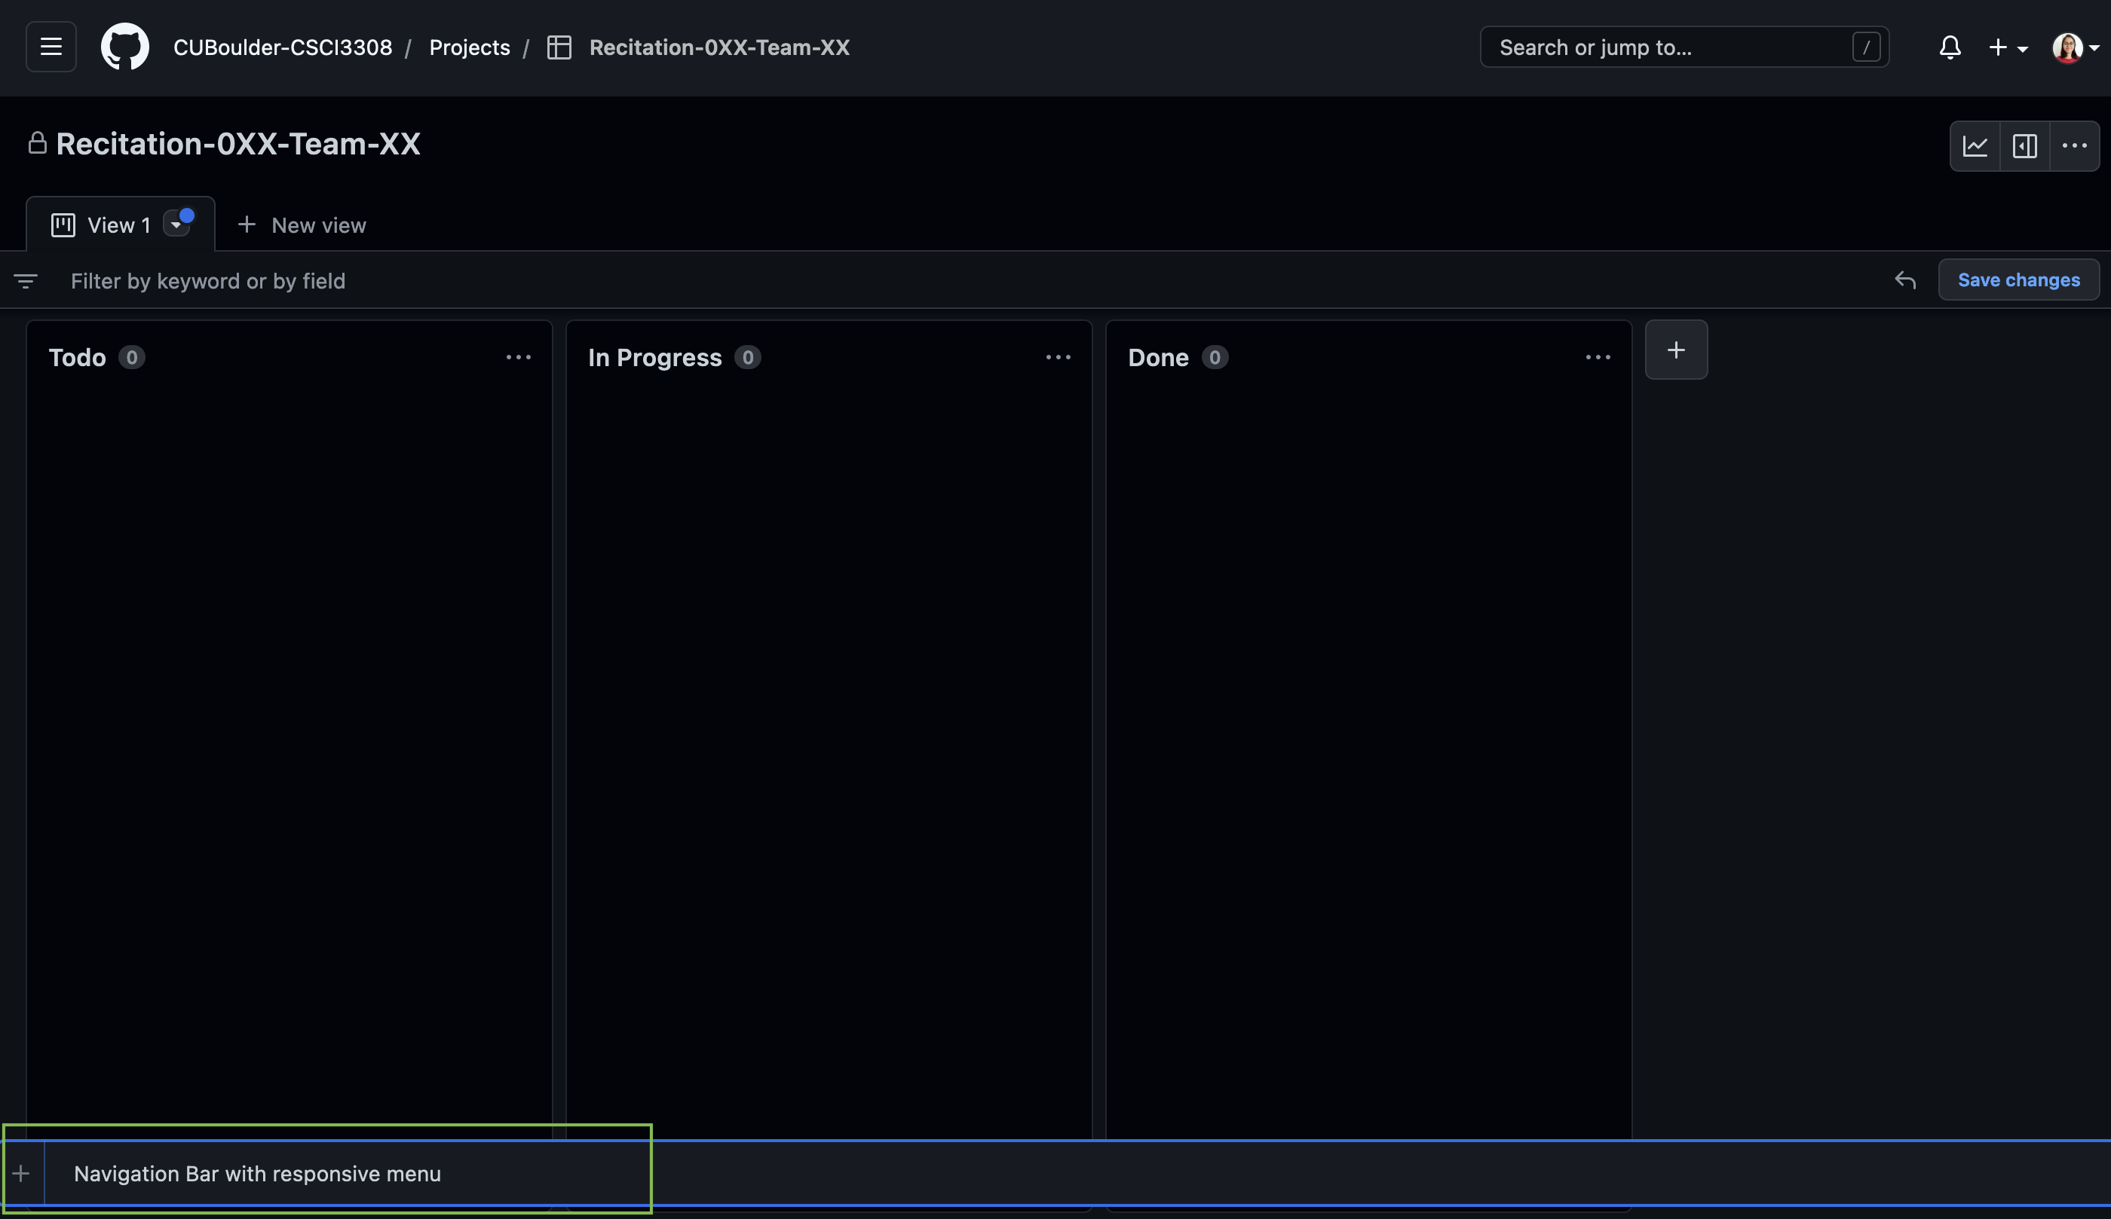Click the Done column heading

(x=1158, y=358)
